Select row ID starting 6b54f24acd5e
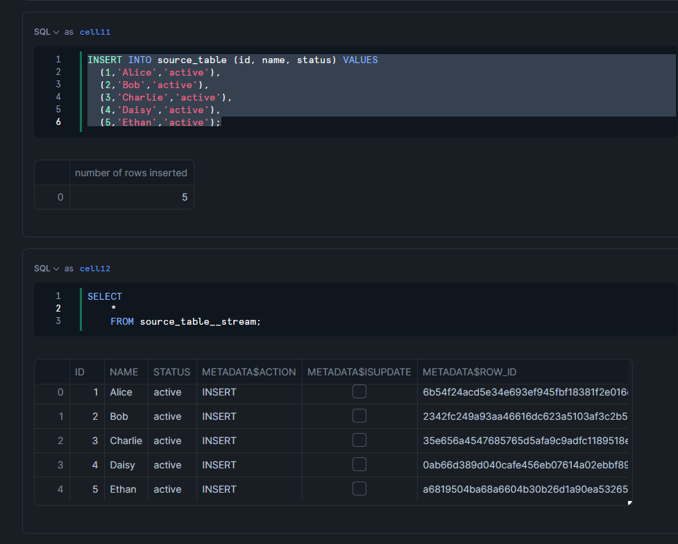Image resolution: width=678 pixels, height=544 pixels. tap(523, 392)
